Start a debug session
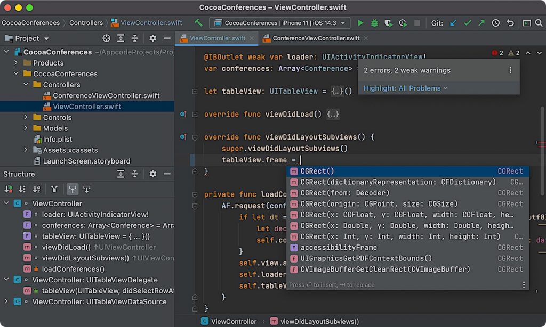 click(374, 23)
